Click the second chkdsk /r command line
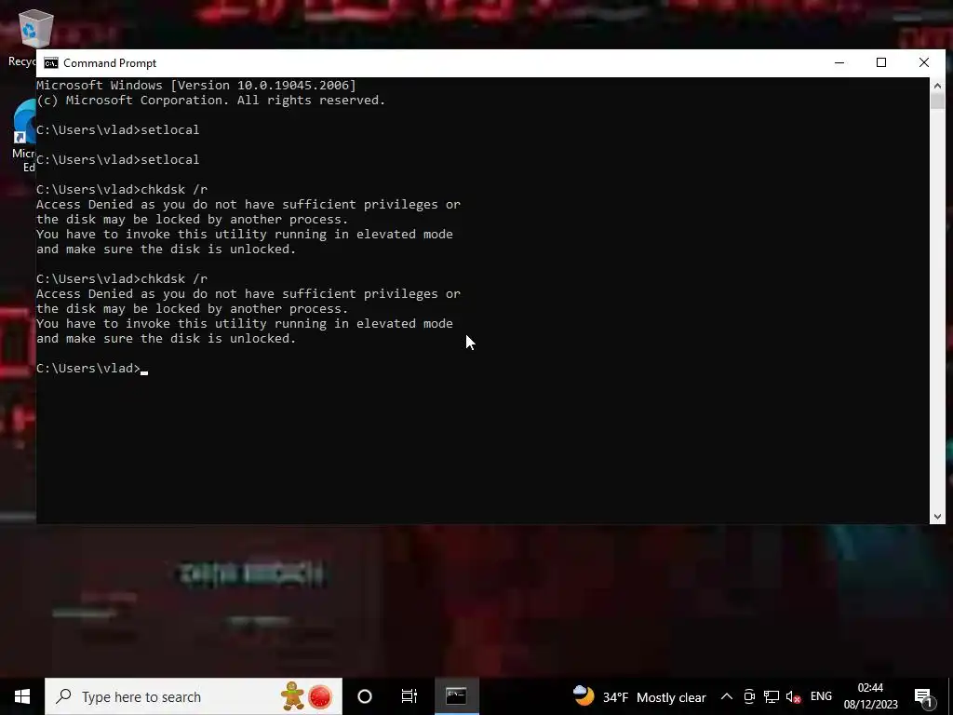This screenshot has height=715, width=953. click(122, 278)
